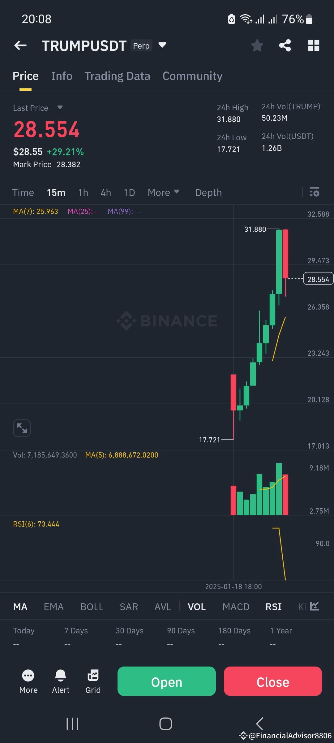334x743 pixels.
Task: Switch to the Trading Data tab
Action: (x=117, y=76)
